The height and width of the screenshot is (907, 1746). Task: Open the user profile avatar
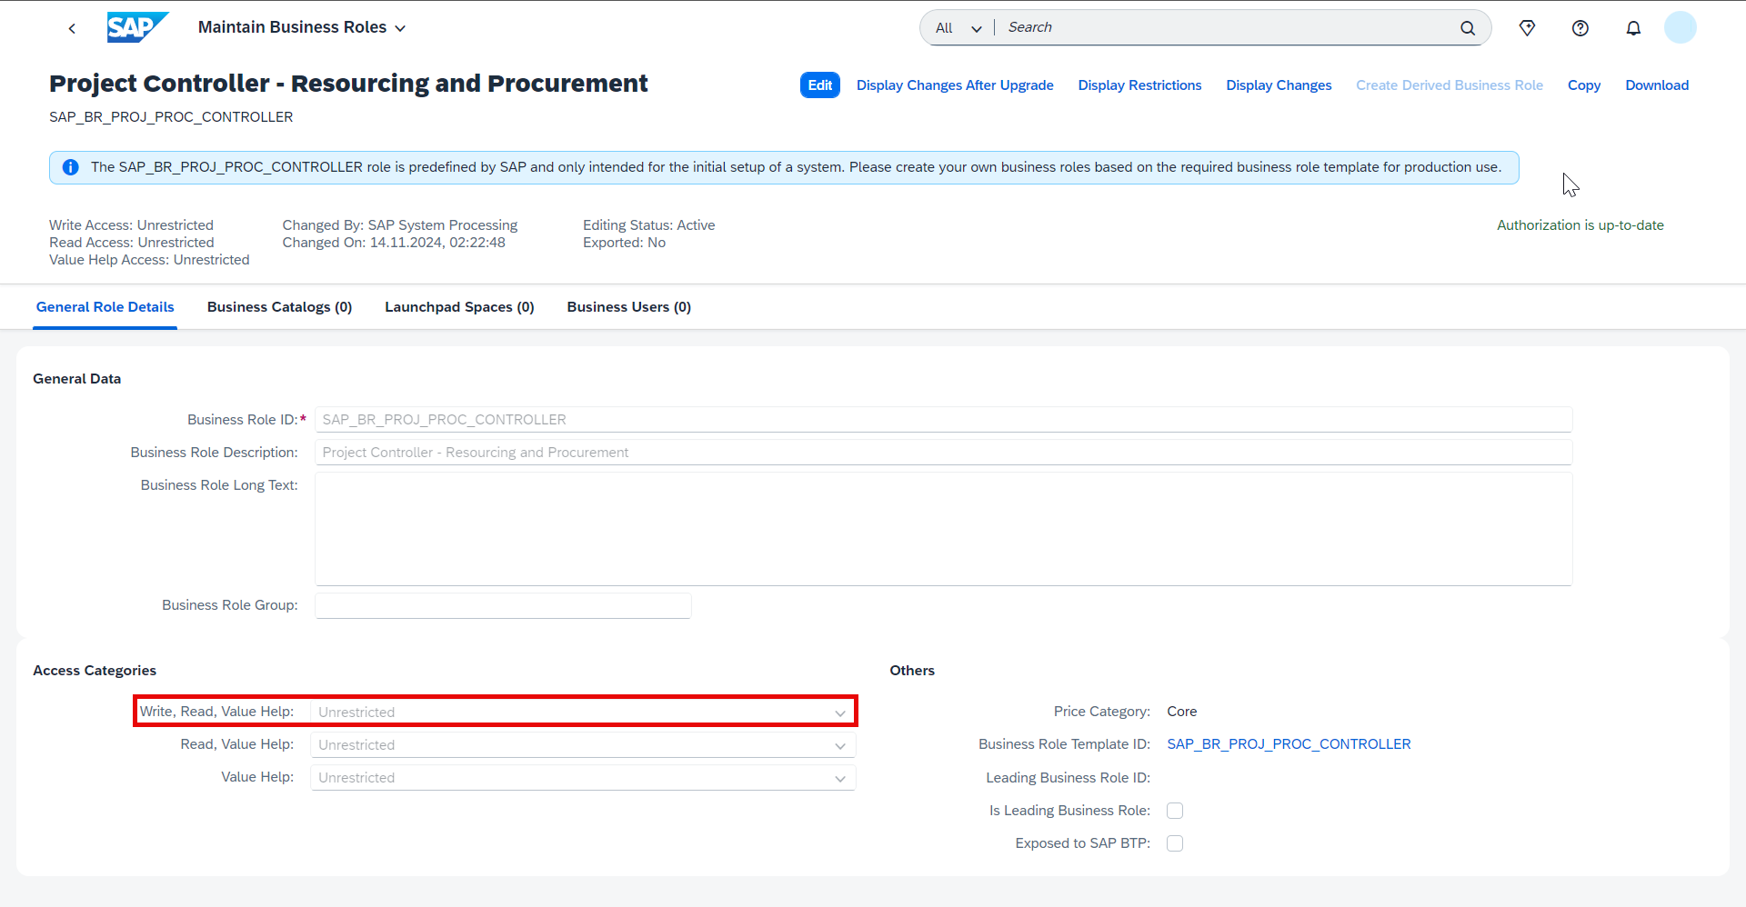(1681, 27)
